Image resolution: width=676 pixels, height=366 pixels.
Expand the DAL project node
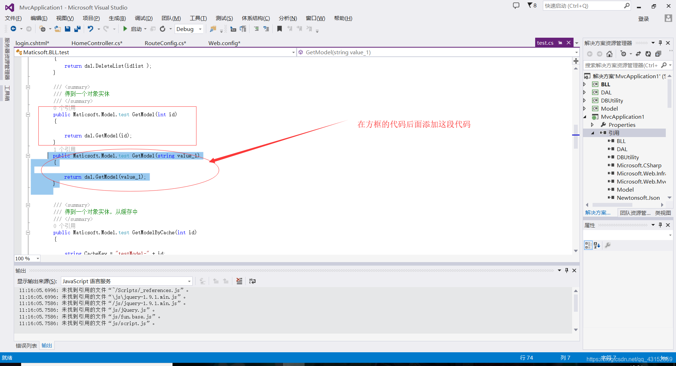click(x=585, y=92)
